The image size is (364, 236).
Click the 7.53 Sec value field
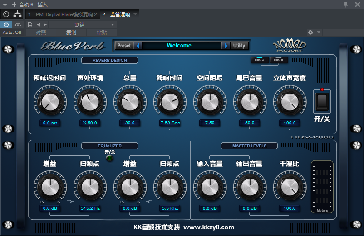170,123
